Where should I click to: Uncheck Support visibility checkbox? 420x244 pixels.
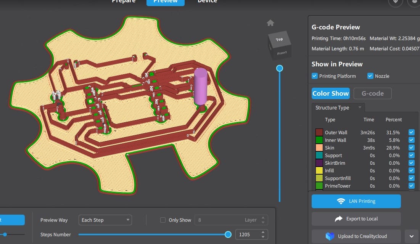pos(412,155)
